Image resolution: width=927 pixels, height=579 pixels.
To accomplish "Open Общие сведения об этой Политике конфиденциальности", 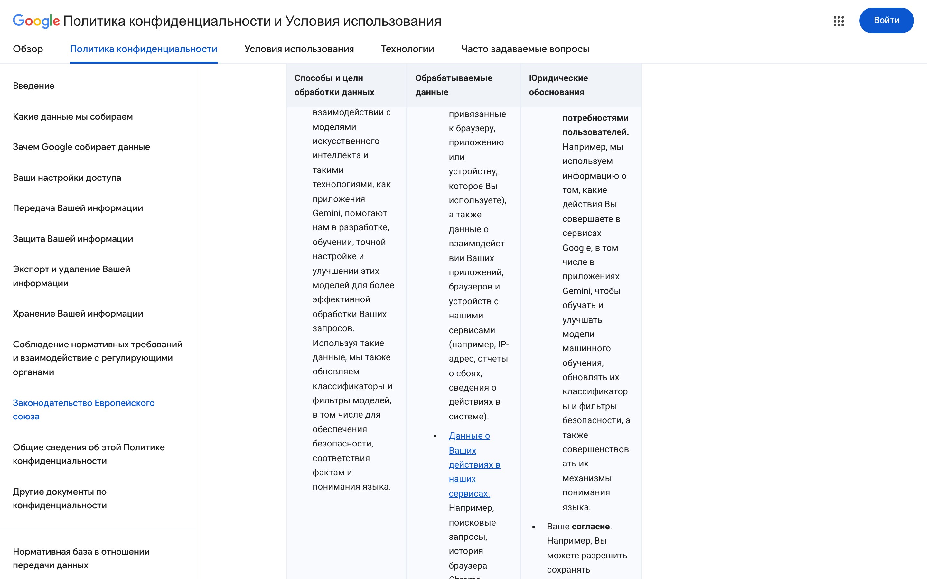I will click(x=89, y=454).
